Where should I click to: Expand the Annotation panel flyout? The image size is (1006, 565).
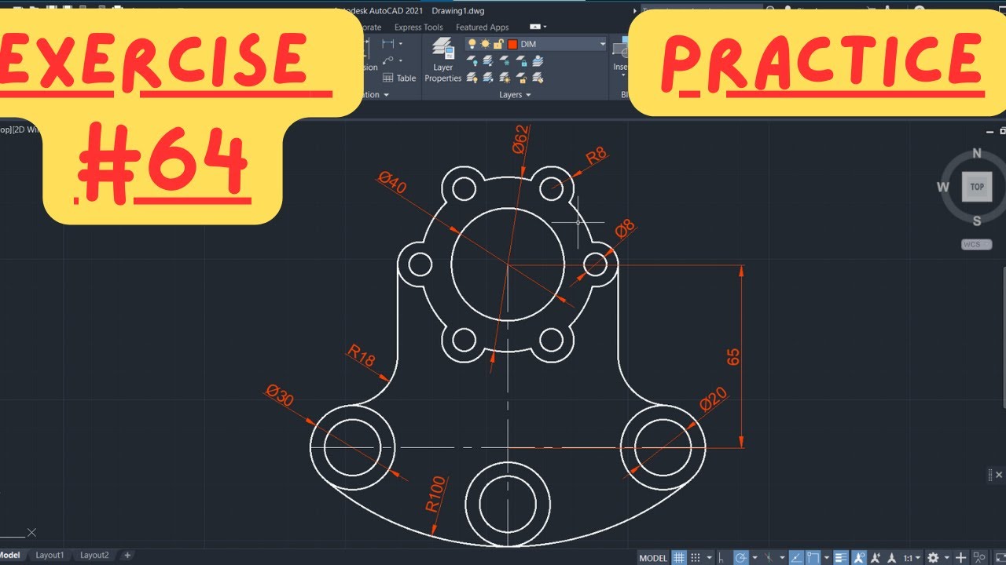pos(386,94)
